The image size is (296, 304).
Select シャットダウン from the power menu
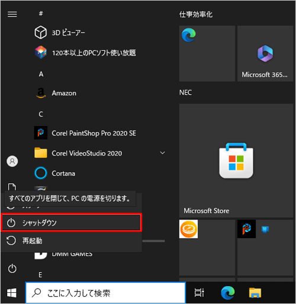tap(72, 222)
